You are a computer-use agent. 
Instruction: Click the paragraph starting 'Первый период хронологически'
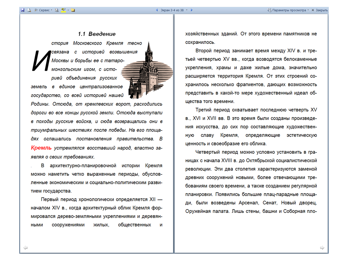pos(97,212)
